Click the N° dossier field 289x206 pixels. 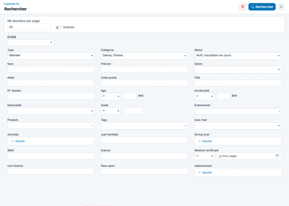tap(51, 96)
